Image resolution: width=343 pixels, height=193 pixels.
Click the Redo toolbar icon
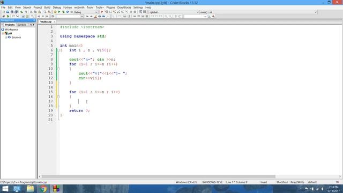click(x=26, y=12)
